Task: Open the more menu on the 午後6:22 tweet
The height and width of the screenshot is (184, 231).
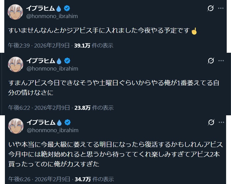Action: 221,61
